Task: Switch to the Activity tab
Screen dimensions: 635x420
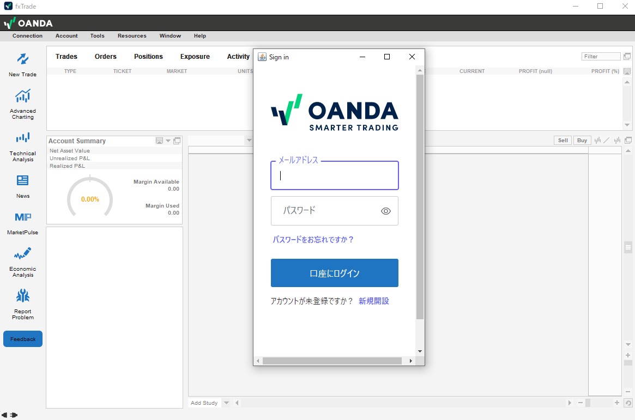Action: [238, 57]
